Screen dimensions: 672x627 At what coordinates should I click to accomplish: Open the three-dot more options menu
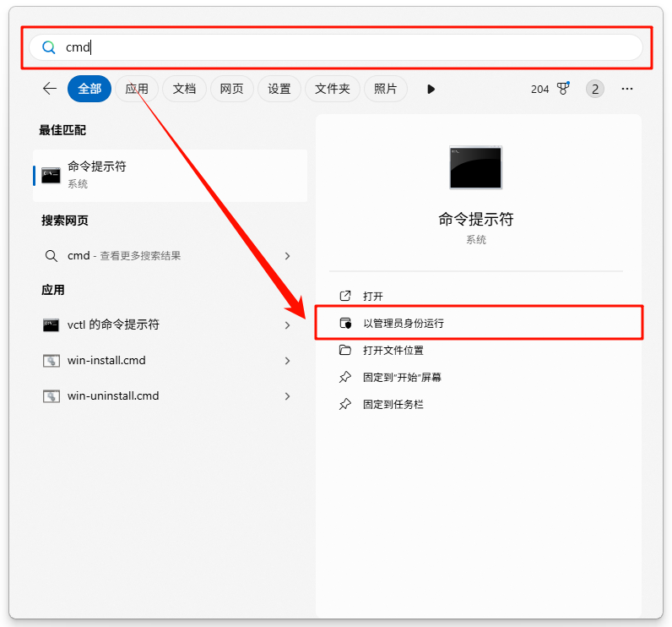(x=627, y=89)
